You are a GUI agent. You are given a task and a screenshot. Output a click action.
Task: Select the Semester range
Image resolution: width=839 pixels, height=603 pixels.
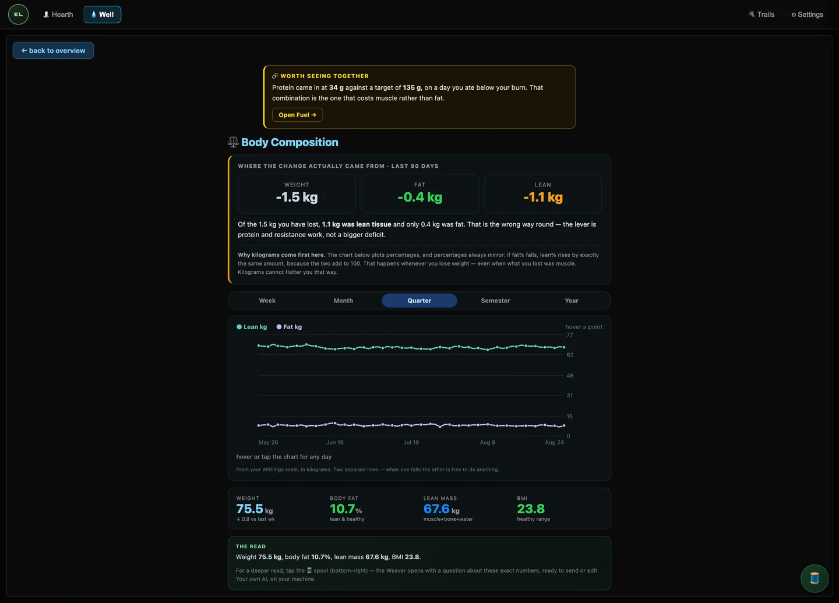click(495, 301)
